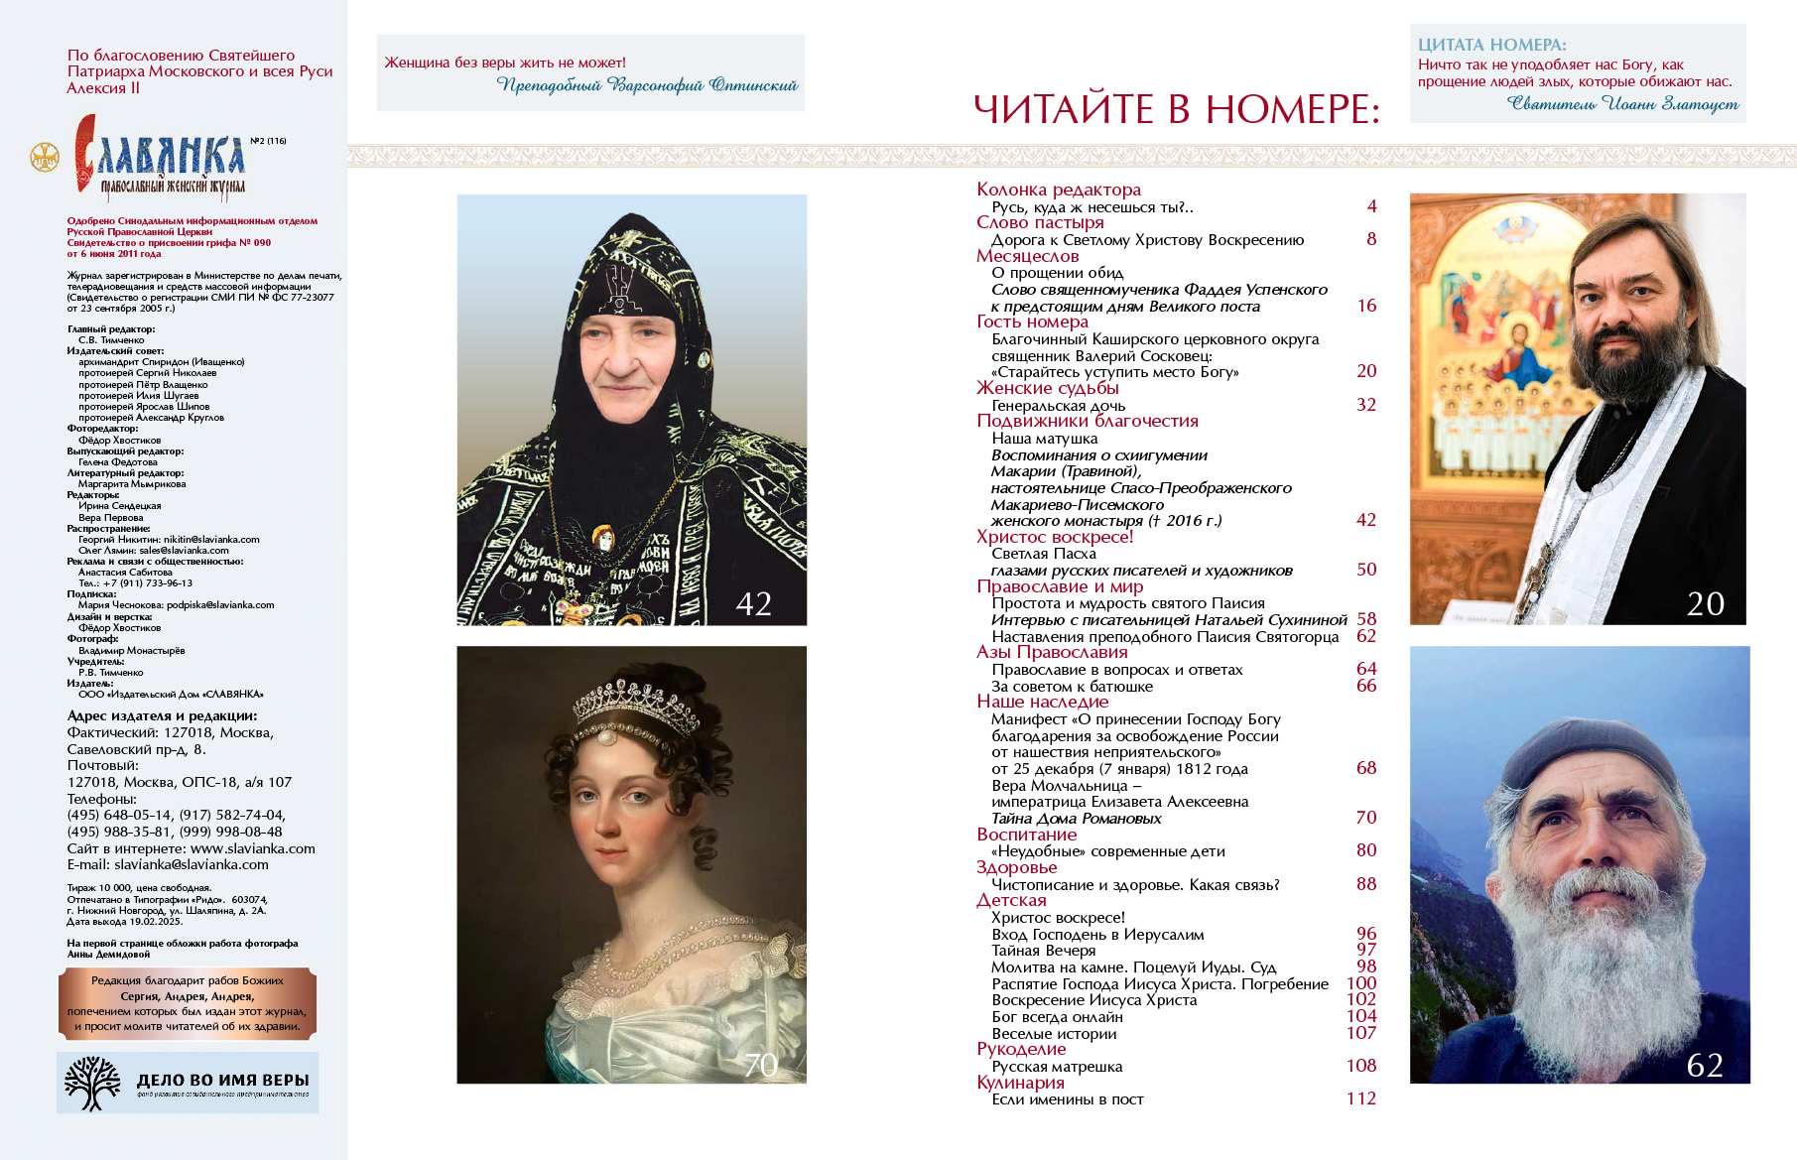Click the email sales@slavianka.com
The image size is (1797, 1160).
click(184, 551)
